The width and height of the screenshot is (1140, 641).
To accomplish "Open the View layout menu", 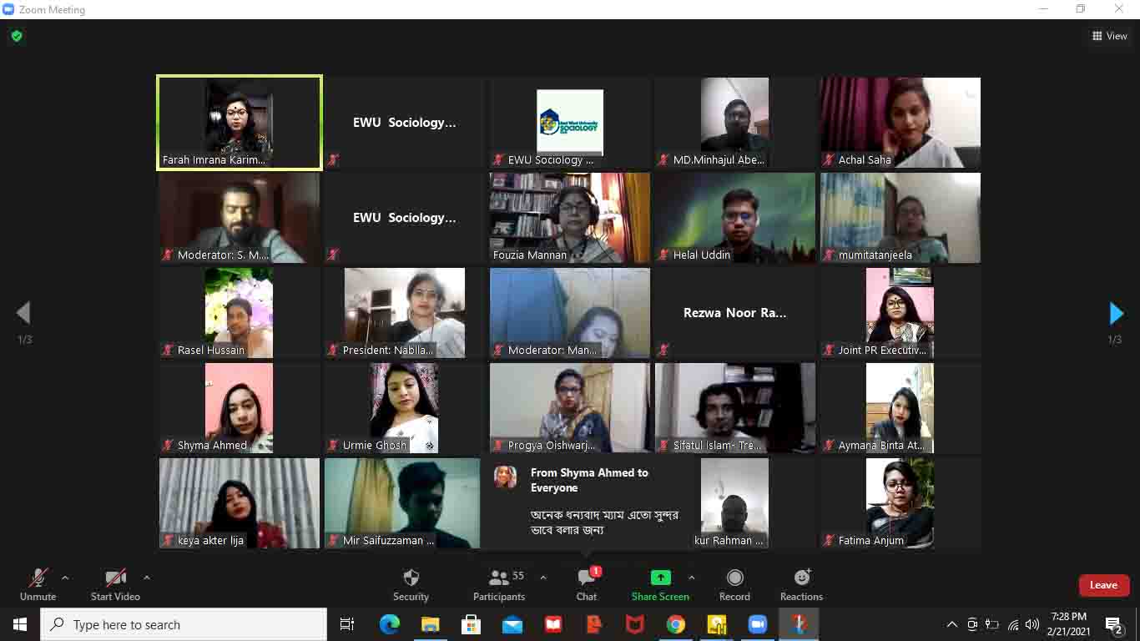I will [1109, 36].
